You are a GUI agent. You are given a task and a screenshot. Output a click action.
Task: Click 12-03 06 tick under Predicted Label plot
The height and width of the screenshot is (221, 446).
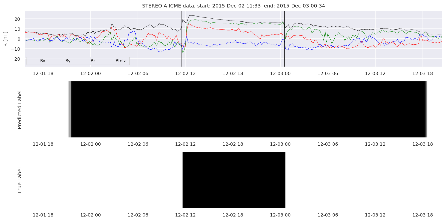[x=328, y=144]
